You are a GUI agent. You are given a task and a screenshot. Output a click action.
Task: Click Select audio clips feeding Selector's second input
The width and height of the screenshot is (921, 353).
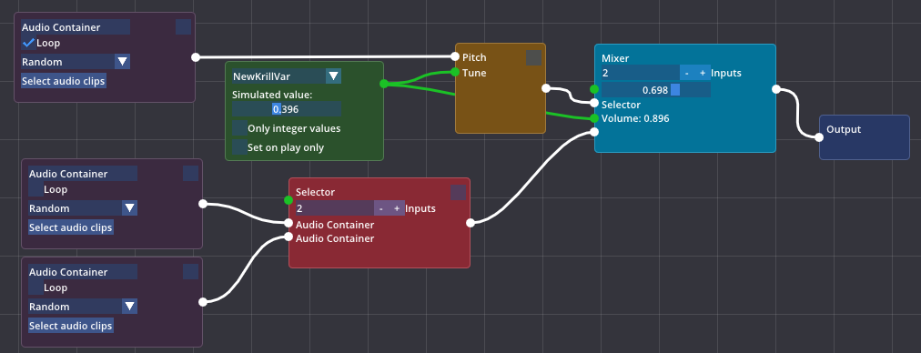point(70,326)
